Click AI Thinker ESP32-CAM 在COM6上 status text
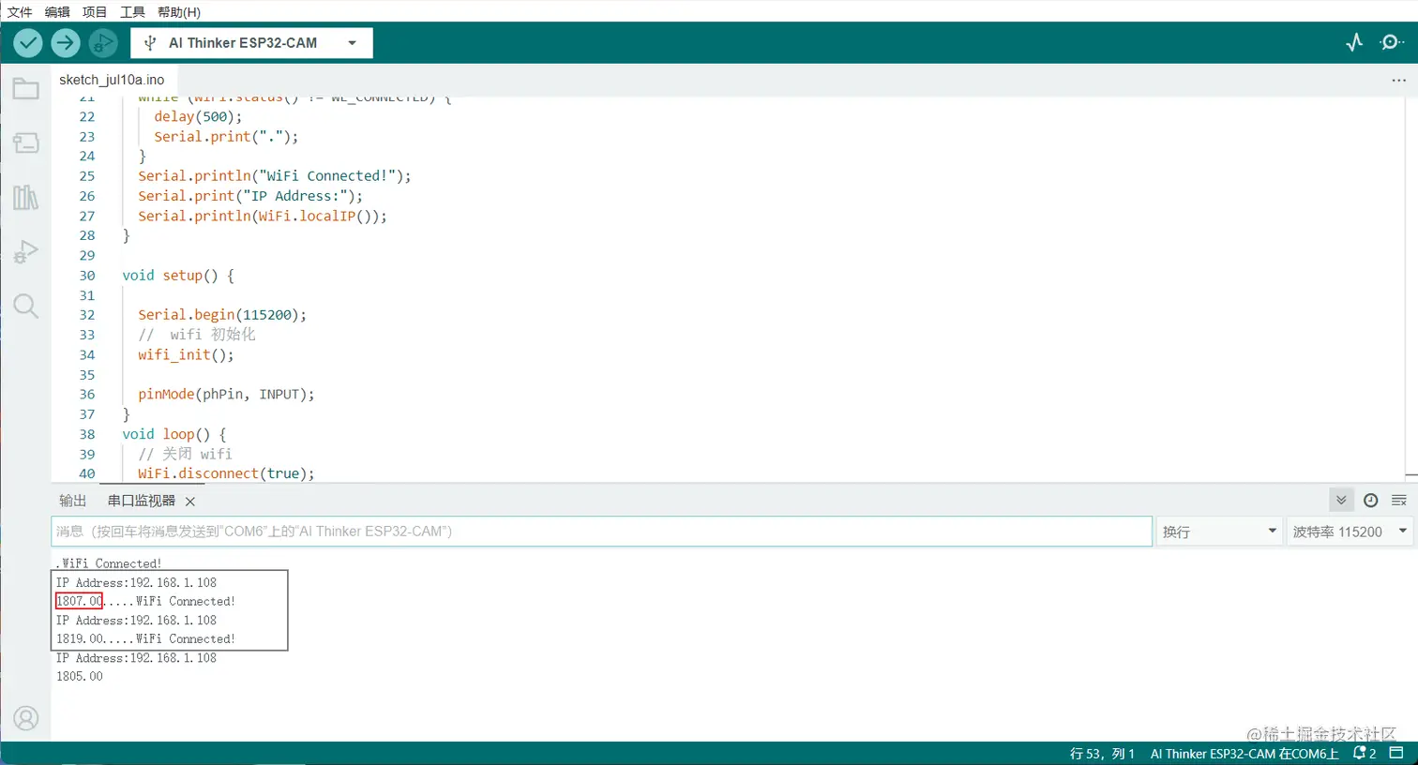The height and width of the screenshot is (765, 1418). (x=1245, y=754)
